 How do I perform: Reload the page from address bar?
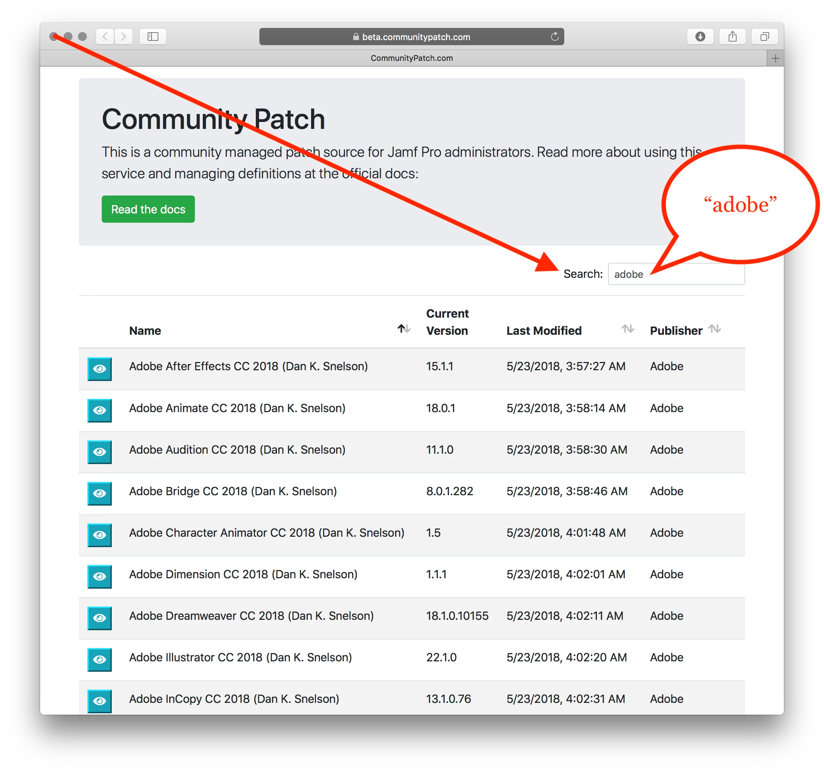[x=555, y=37]
